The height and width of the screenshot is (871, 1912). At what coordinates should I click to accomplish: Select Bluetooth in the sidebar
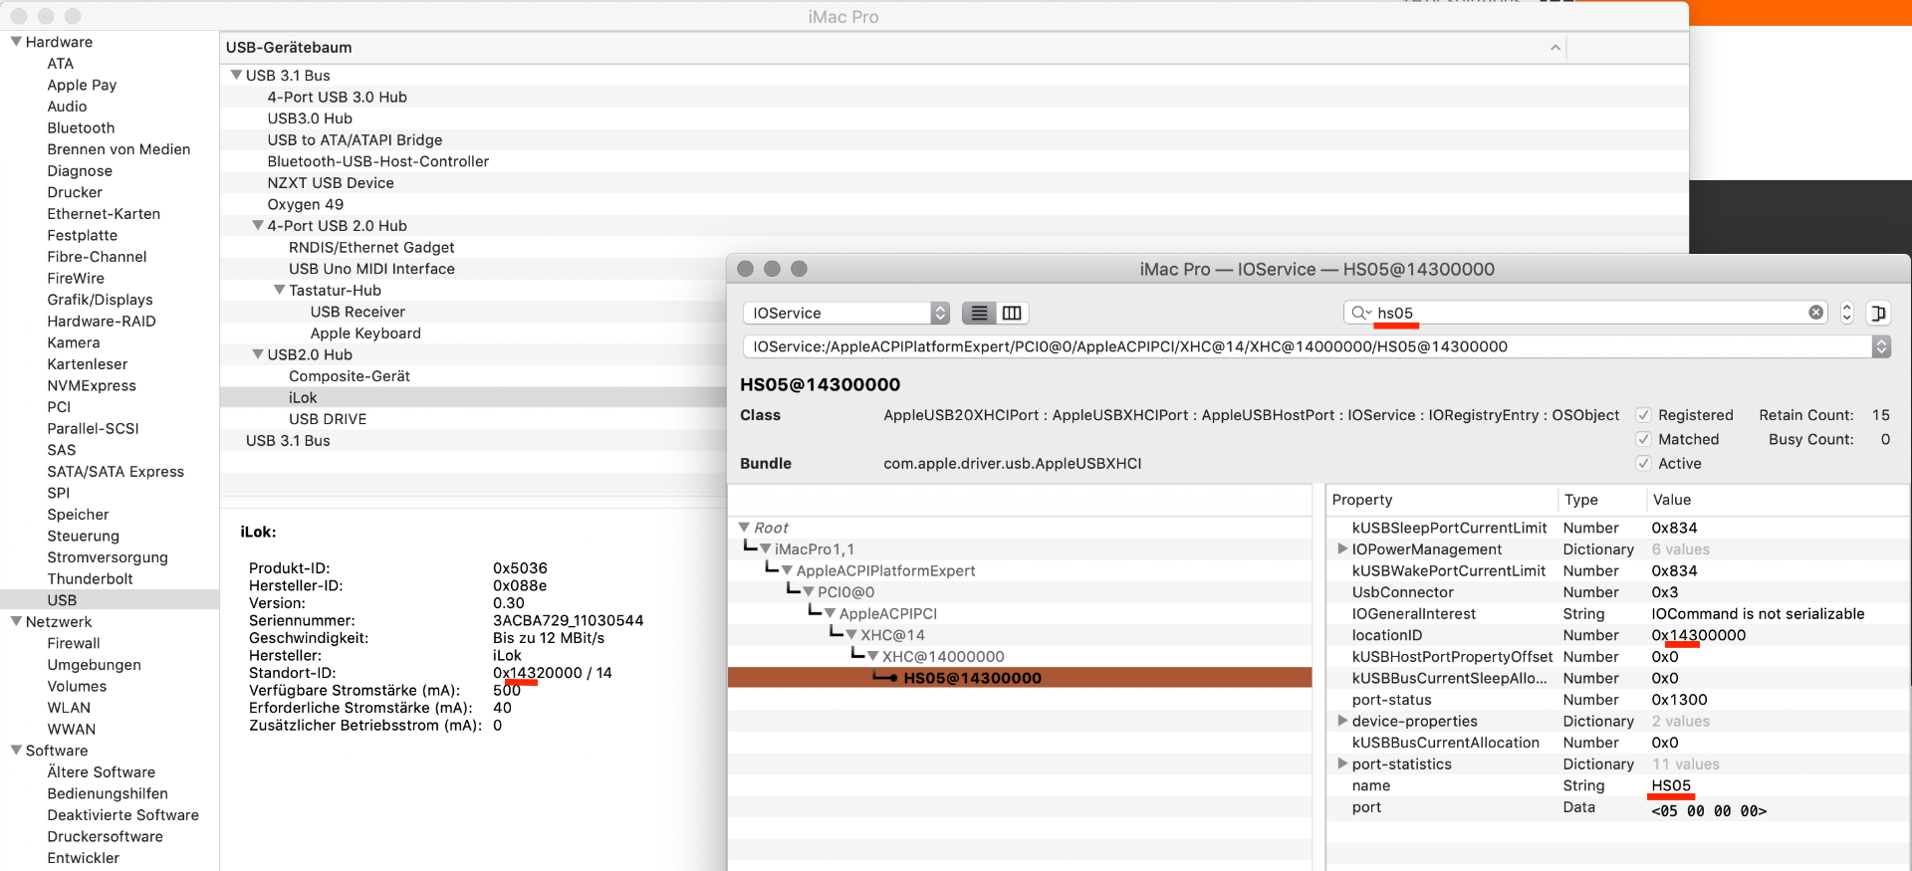tap(81, 128)
